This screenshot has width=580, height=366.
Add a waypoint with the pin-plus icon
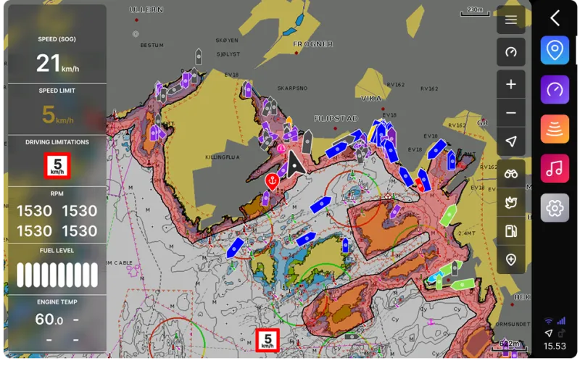(x=511, y=259)
